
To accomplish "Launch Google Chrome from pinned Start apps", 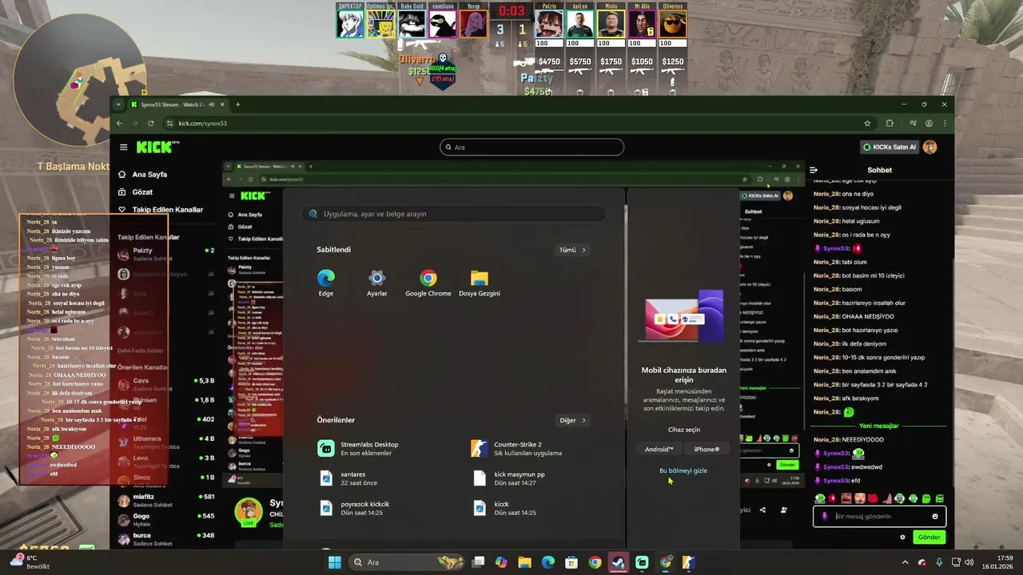I will 428,284.
